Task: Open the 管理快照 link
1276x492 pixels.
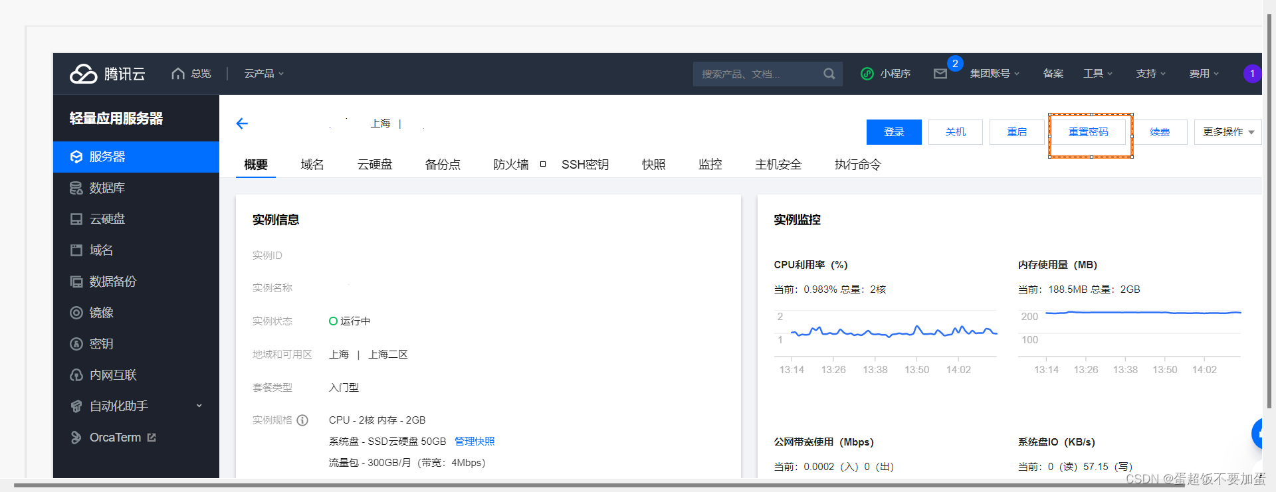Action: (475, 442)
